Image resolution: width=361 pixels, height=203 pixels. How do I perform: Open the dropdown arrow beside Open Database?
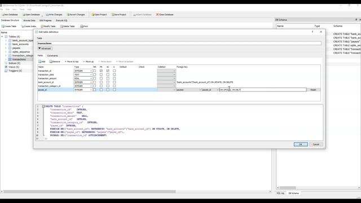[x=42, y=15]
